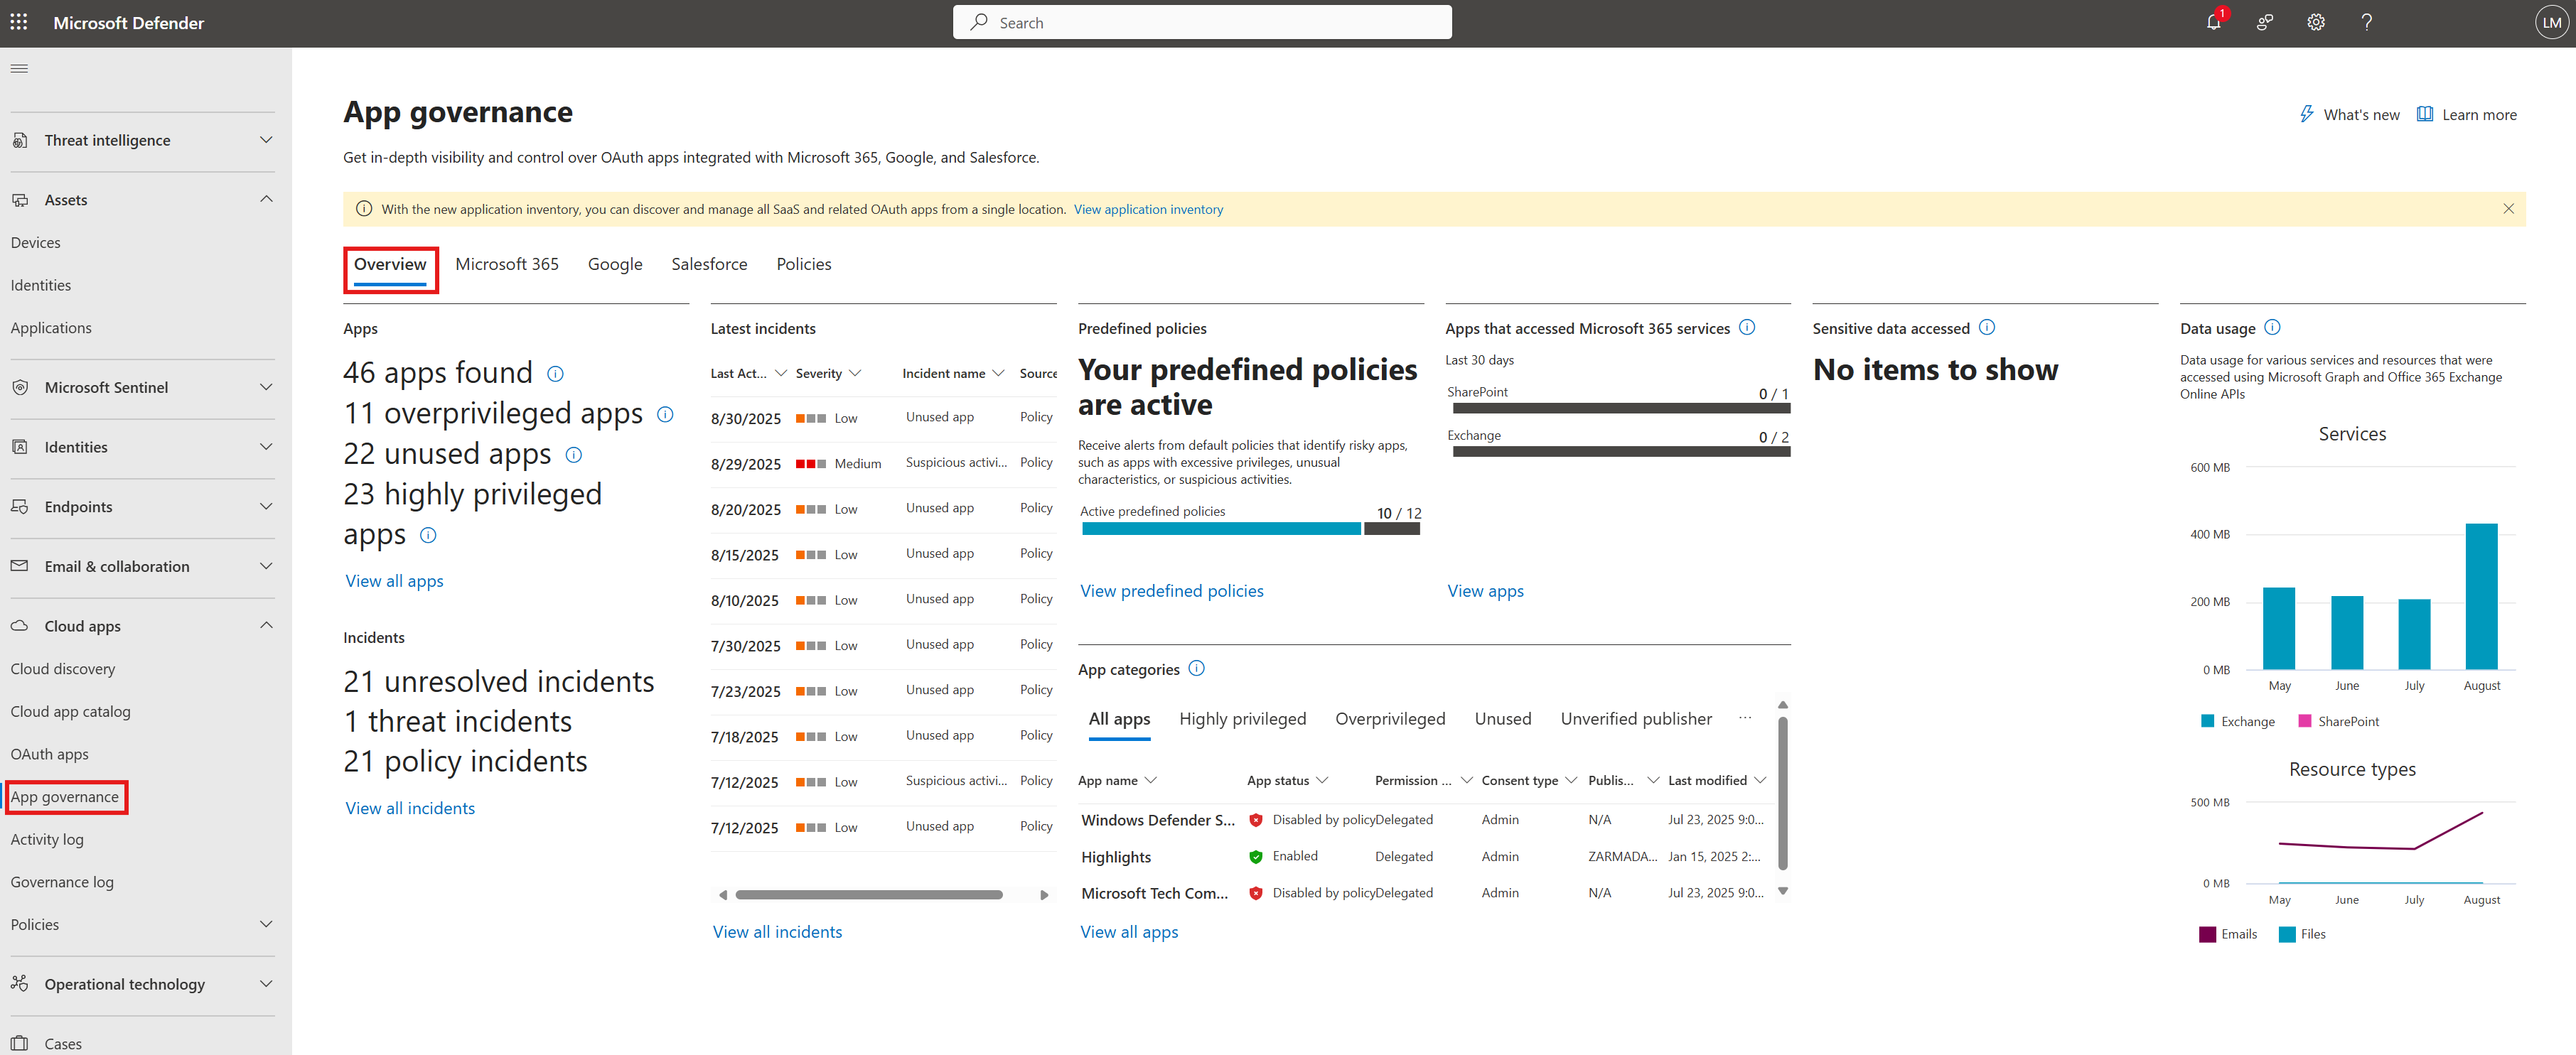The image size is (2576, 1055).
Task: Open the Severity column sort dropdown
Action: point(855,374)
